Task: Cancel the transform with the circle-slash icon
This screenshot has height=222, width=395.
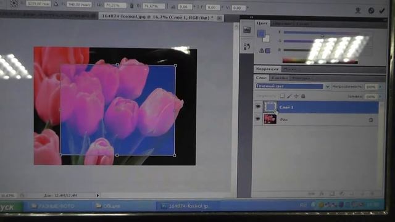Action: pos(371,10)
